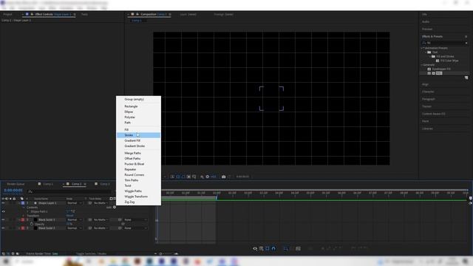This screenshot has height=266, width=473.
Task: Switch to the Comp 1 timeline tab
Action: click(47, 184)
